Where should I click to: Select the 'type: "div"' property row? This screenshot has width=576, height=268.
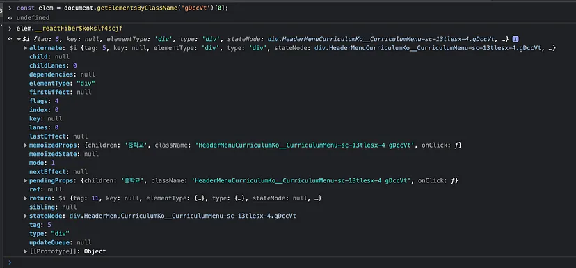point(49,234)
